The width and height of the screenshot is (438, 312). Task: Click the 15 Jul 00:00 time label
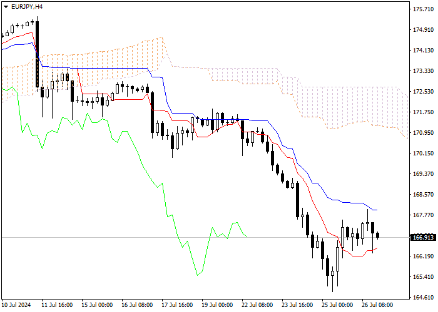(97, 305)
